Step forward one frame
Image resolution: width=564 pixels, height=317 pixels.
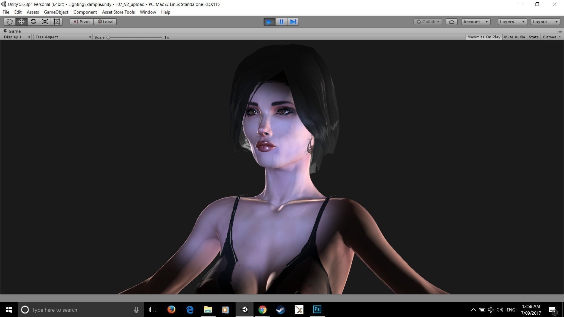293,22
